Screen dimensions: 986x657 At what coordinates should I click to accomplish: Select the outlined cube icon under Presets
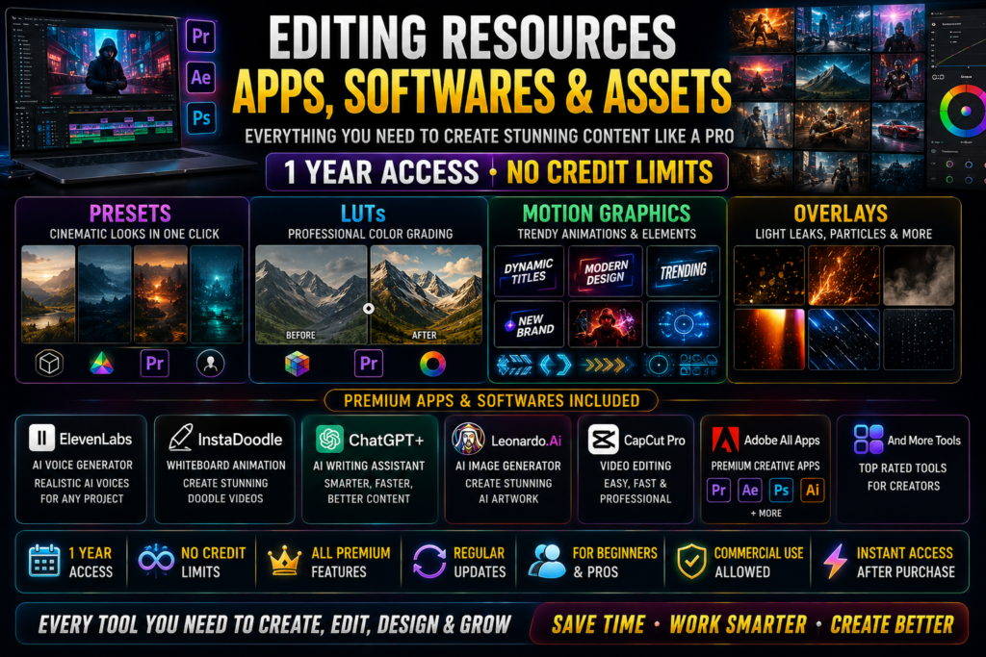click(49, 363)
